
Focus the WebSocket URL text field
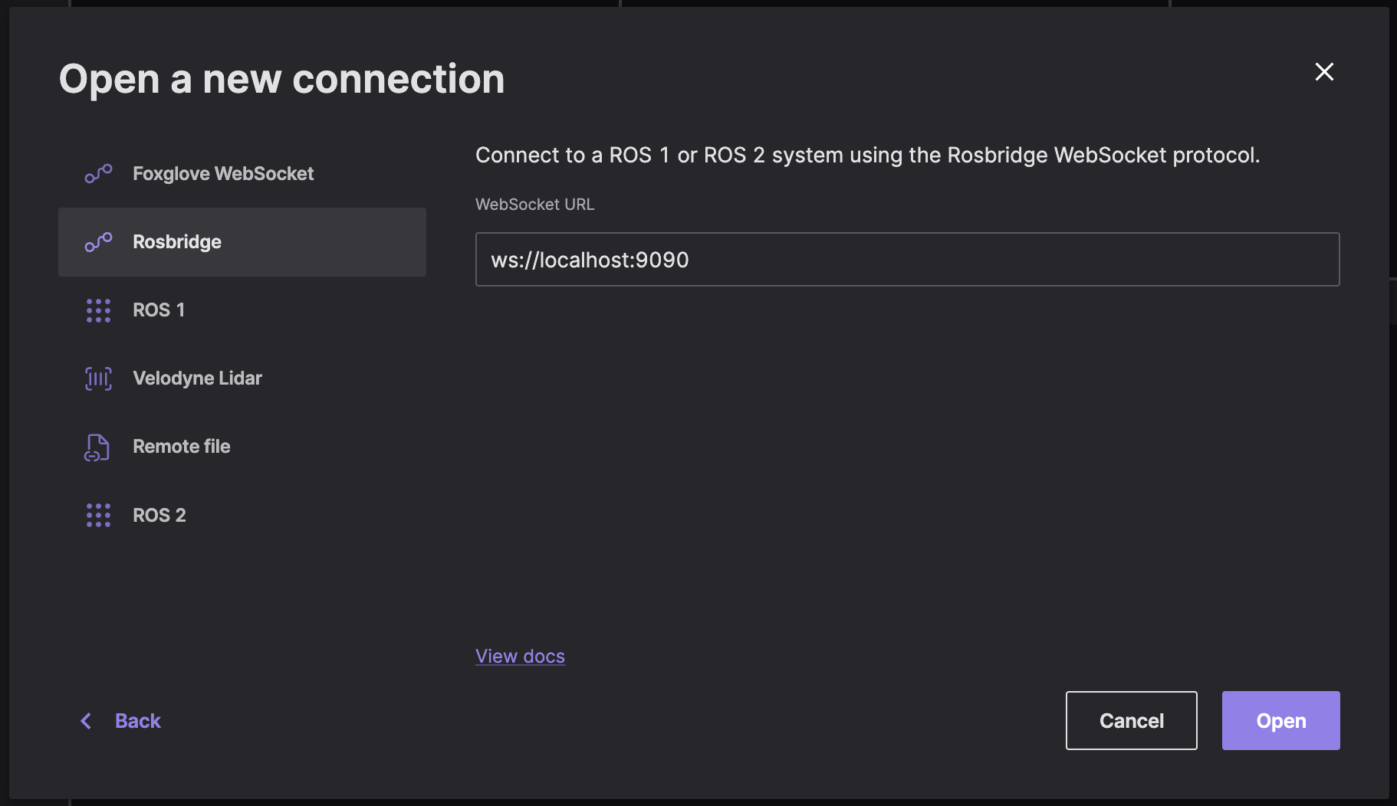(x=907, y=260)
